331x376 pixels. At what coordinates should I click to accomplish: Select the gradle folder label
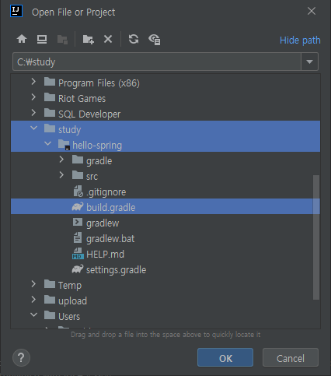pos(99,161)
